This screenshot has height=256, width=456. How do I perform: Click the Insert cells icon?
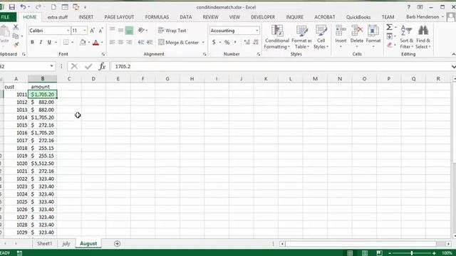click(341, 31)
